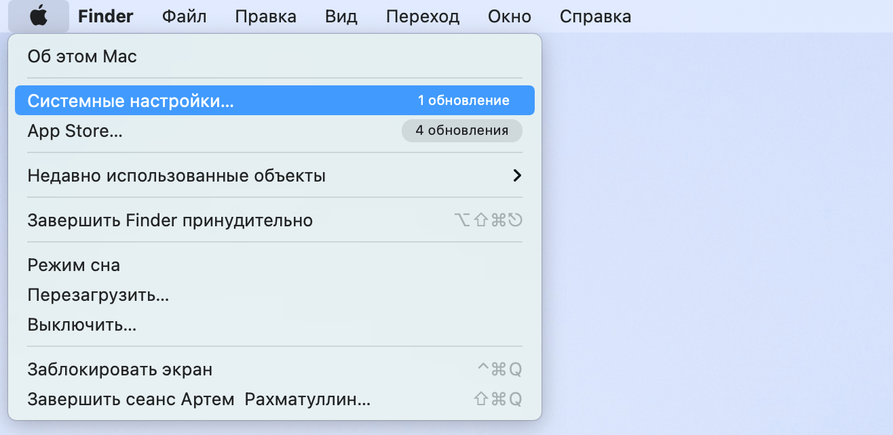This screenshot has height=435, width=893.
Task: Select Выключить option
Action: 81,324
